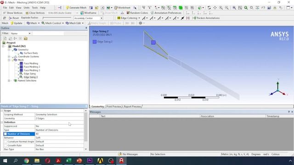Click the blue edge sizing tag in viewport
294x165 pixels.
coord(153,43)
